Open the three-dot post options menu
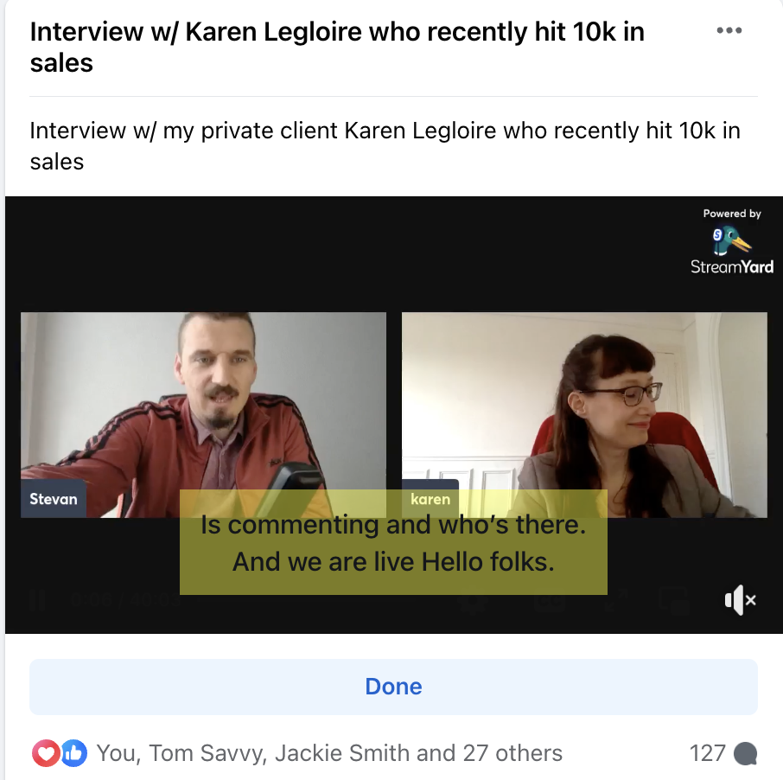The image size is (783, 780). pos(729,30)
